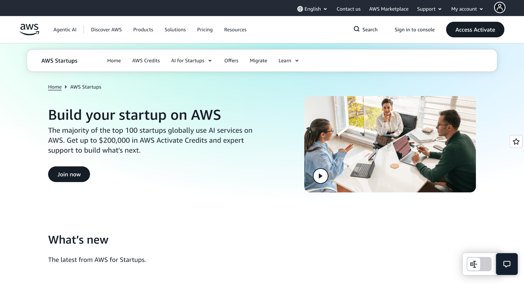This screenshot has height=284, width=524.
Task: Open the Resources menu
Action: coord(235,29)
